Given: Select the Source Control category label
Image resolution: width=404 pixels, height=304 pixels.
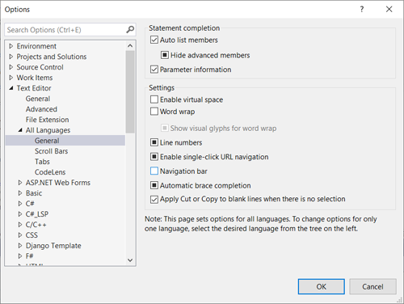Looking at the screenshot, I should [40, 67].
